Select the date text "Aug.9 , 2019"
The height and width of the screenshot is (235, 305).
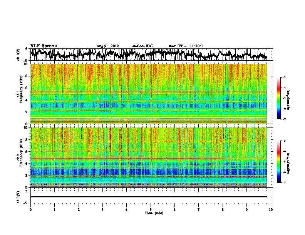tap(107, 46)
